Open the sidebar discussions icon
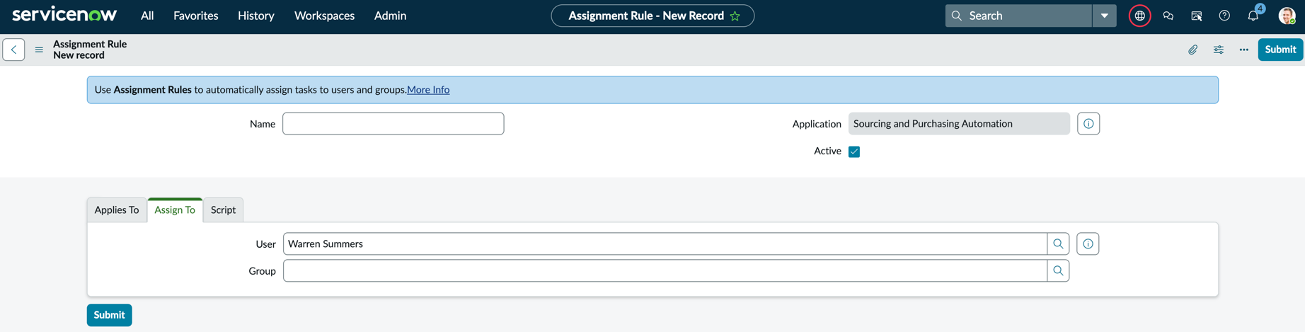The width and height of the screenshot is (1305, 332). coord(1197,16)
